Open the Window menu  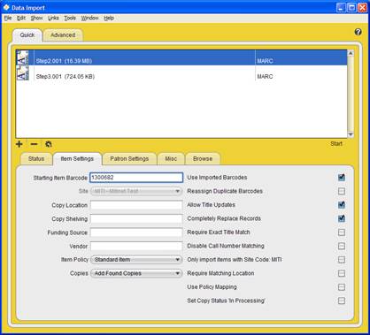point(89,18)
